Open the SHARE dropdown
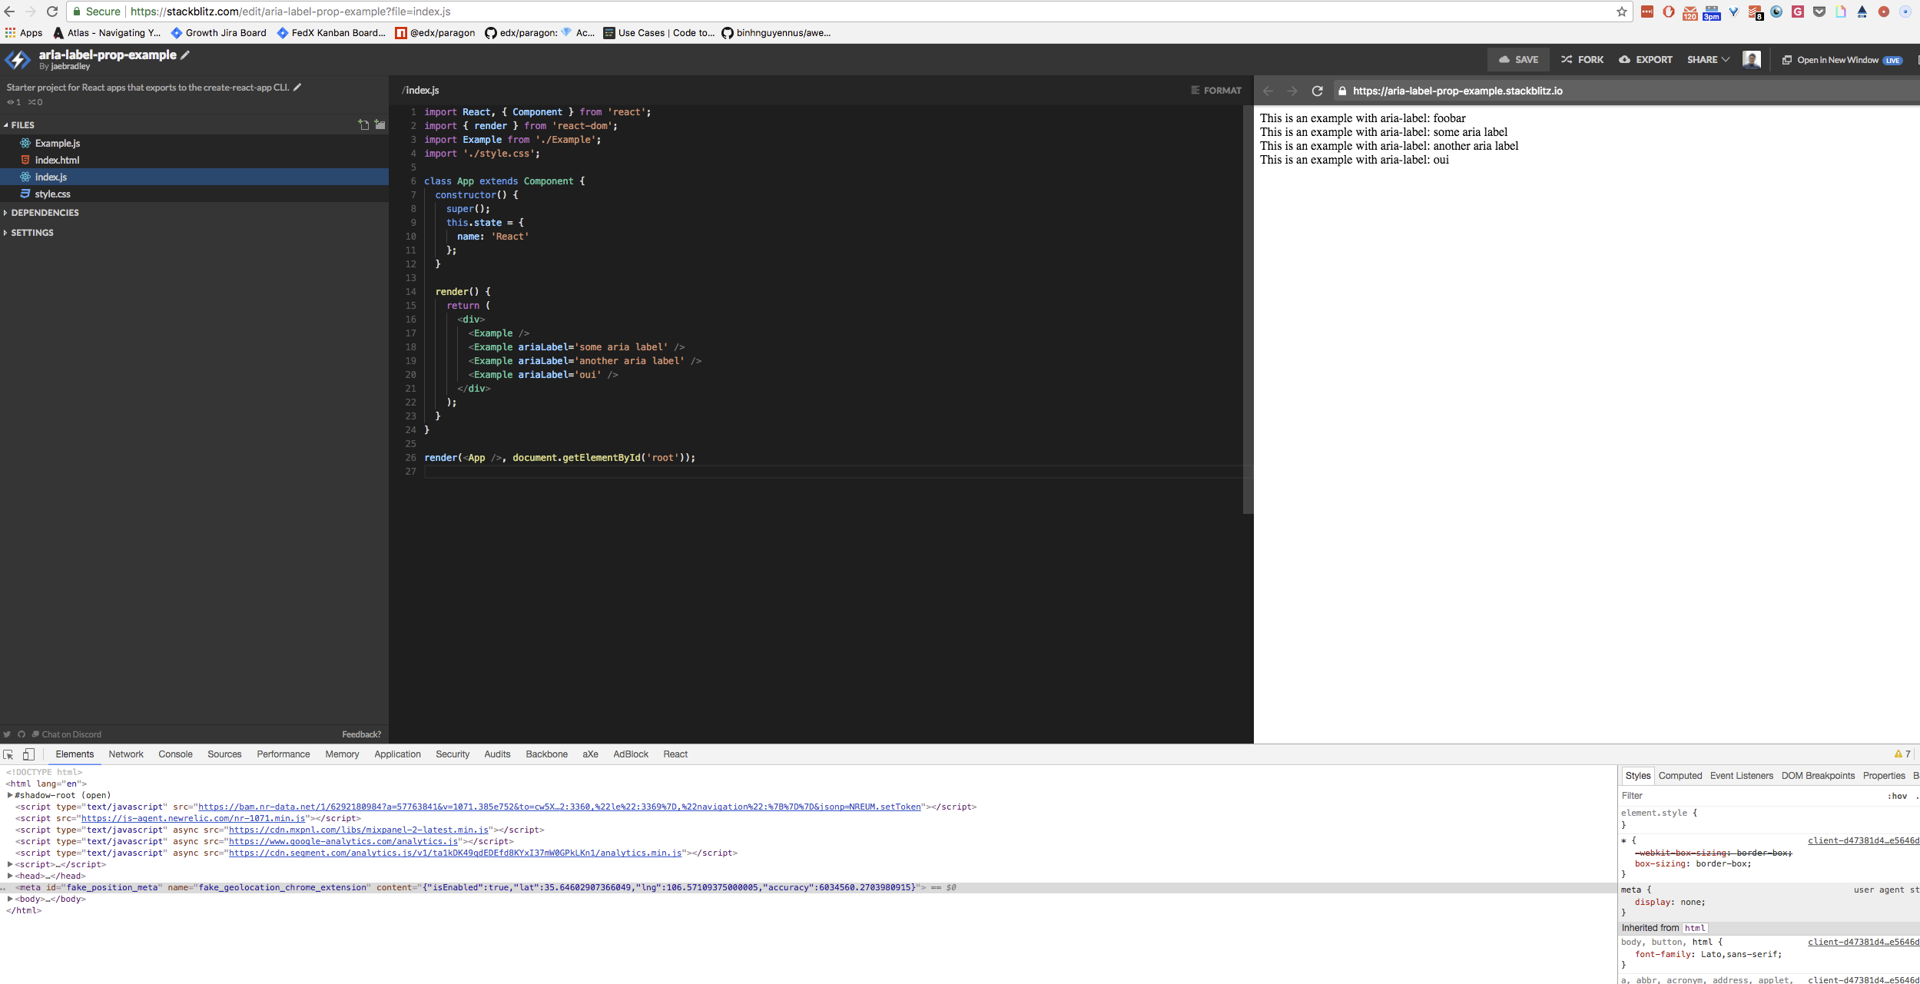The width and height of the screenshot is (1920, 984). click(x=1707, y=59)
